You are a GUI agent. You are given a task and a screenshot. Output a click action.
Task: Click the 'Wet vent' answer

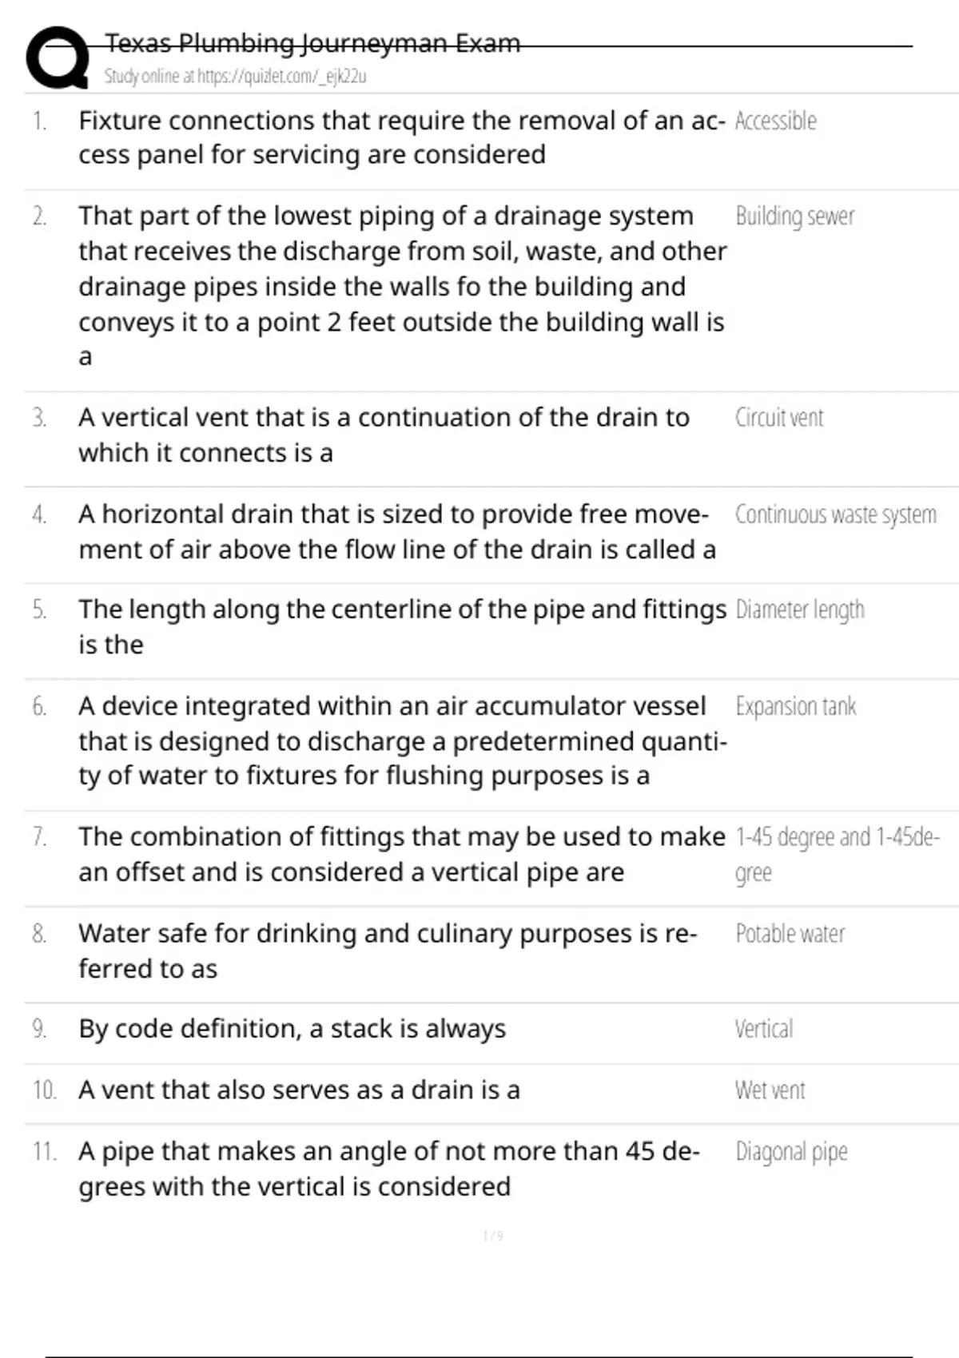(x=770, y=1090)
